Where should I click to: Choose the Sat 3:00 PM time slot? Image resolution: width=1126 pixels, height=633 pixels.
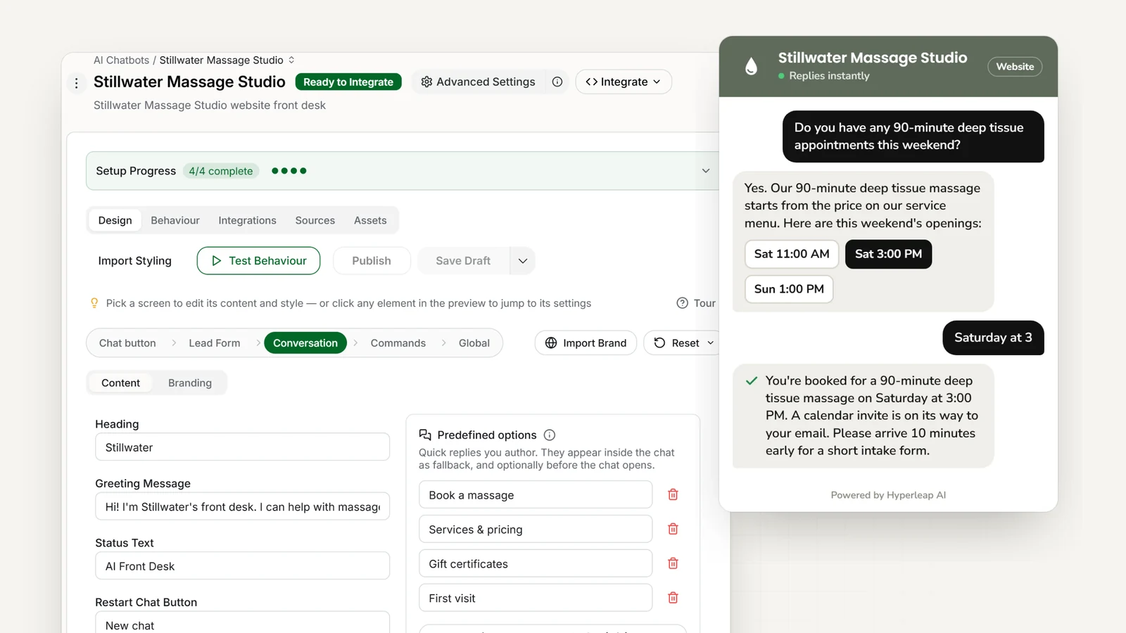888,254
